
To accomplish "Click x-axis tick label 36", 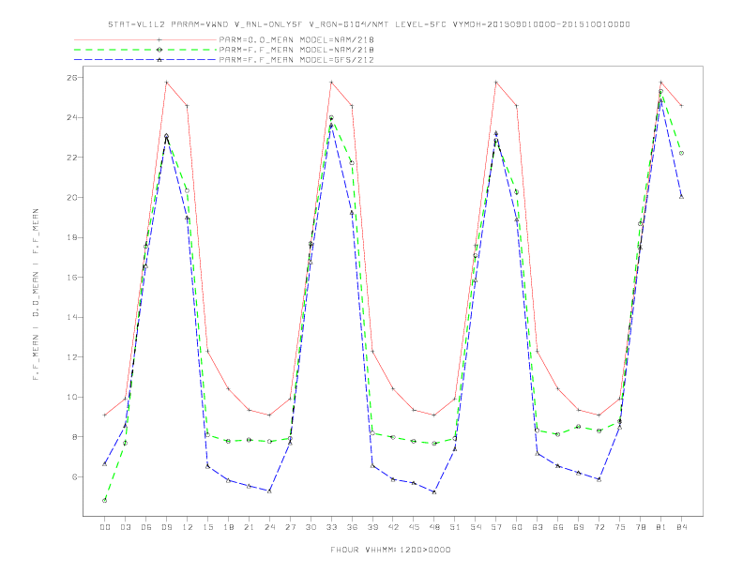I will (352, 527).
